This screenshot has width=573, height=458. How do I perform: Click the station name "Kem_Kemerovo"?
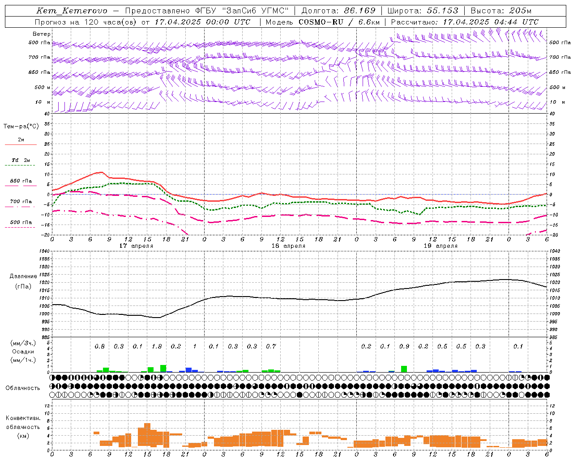(72, 11)
